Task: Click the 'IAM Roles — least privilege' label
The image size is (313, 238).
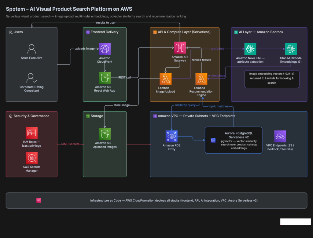Action: (x=31, y=144)
